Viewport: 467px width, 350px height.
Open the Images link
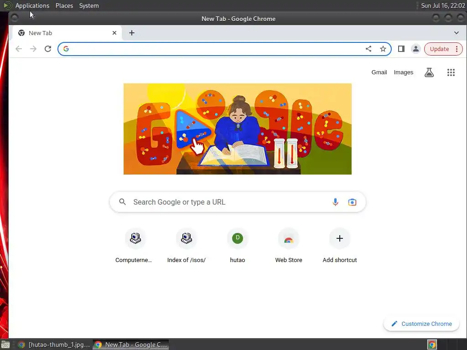(403, 72)
